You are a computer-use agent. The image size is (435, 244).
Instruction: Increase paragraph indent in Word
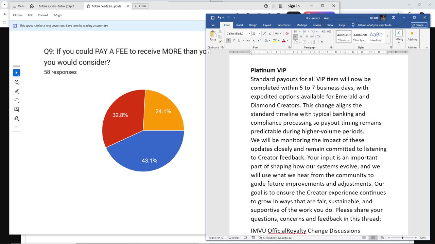click(328, 32)
